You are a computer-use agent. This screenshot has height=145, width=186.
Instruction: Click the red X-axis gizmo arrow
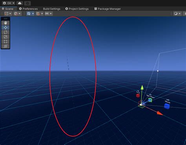pyautogui.click(x=160, y=113)
